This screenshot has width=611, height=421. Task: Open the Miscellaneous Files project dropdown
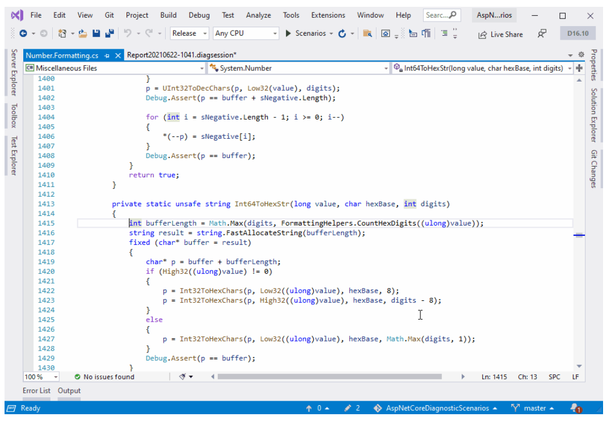tap(115, 68)
